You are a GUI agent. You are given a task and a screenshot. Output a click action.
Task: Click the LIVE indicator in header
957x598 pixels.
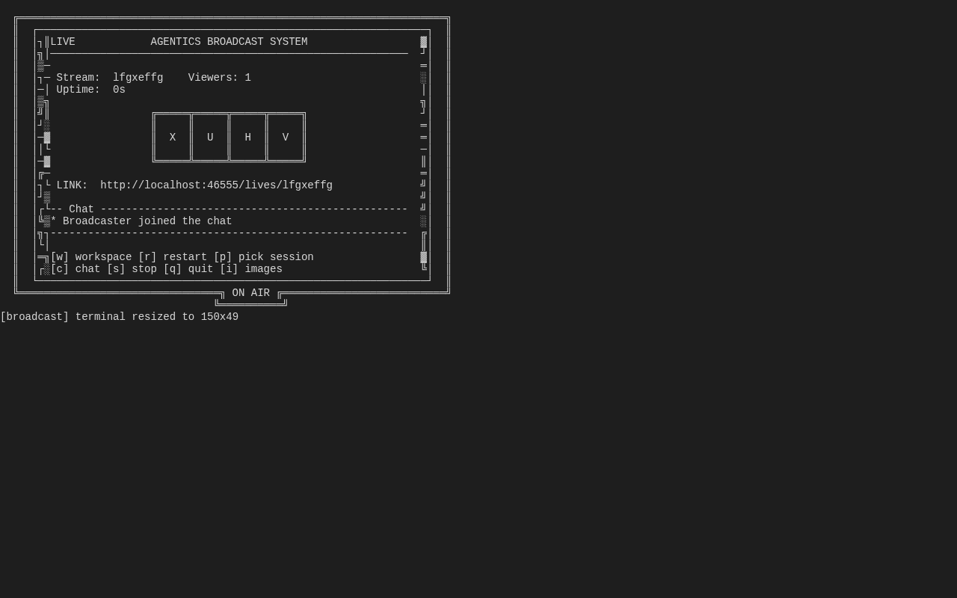coord(63,42)
